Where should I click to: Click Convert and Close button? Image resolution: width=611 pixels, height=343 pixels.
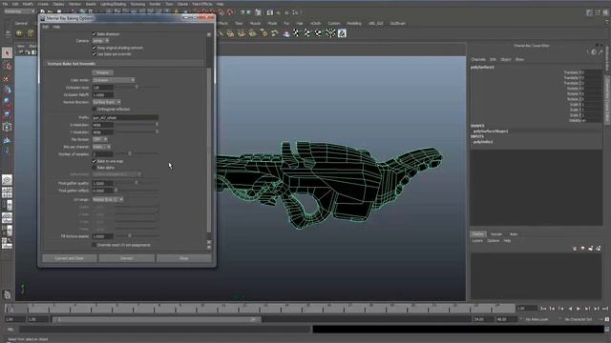click(70, 258)
